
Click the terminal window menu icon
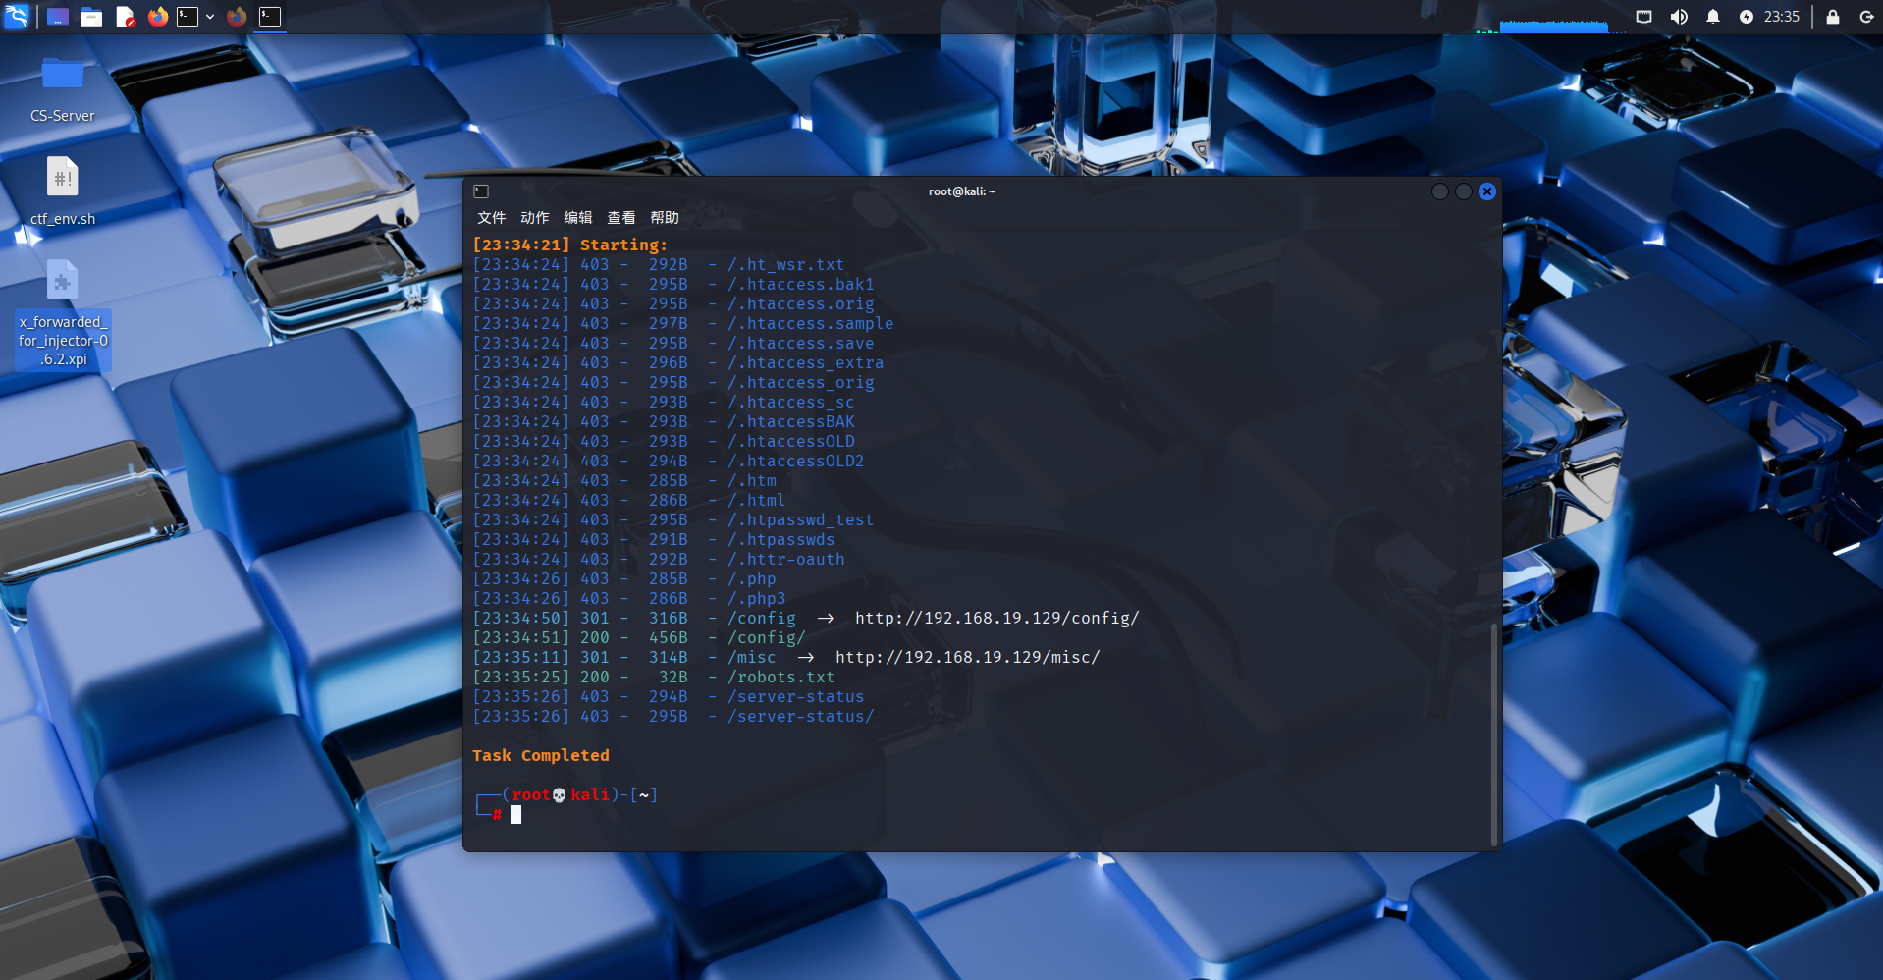pyautogui.click(x=481, y=191)
